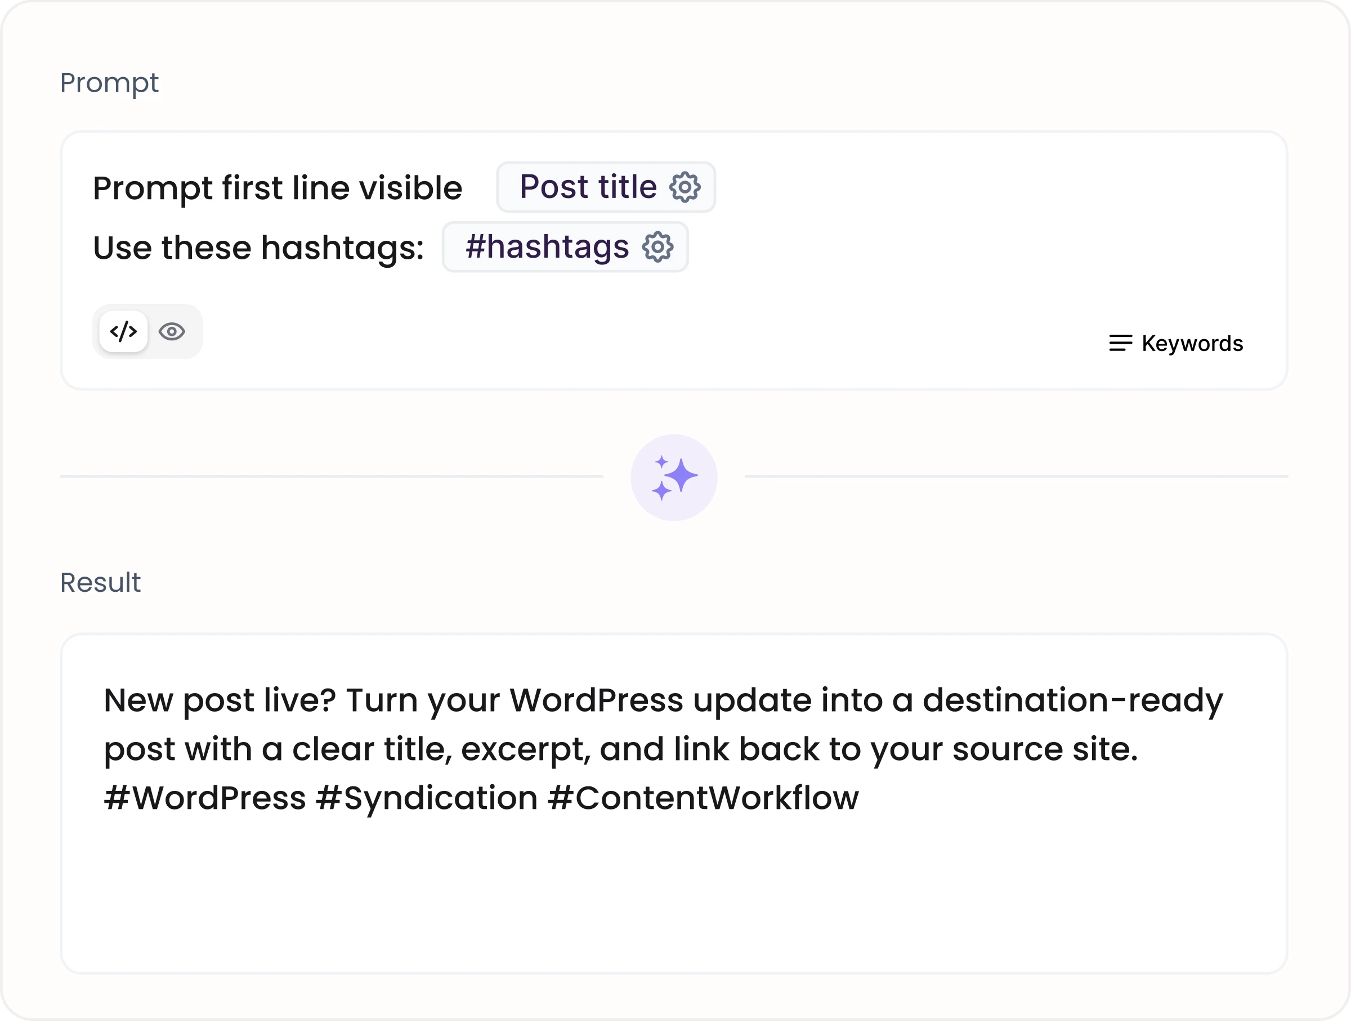The width and height of the screenshot is (1351, 1021).
Task: Switch to eye preview mode
Action: [172, 331]
